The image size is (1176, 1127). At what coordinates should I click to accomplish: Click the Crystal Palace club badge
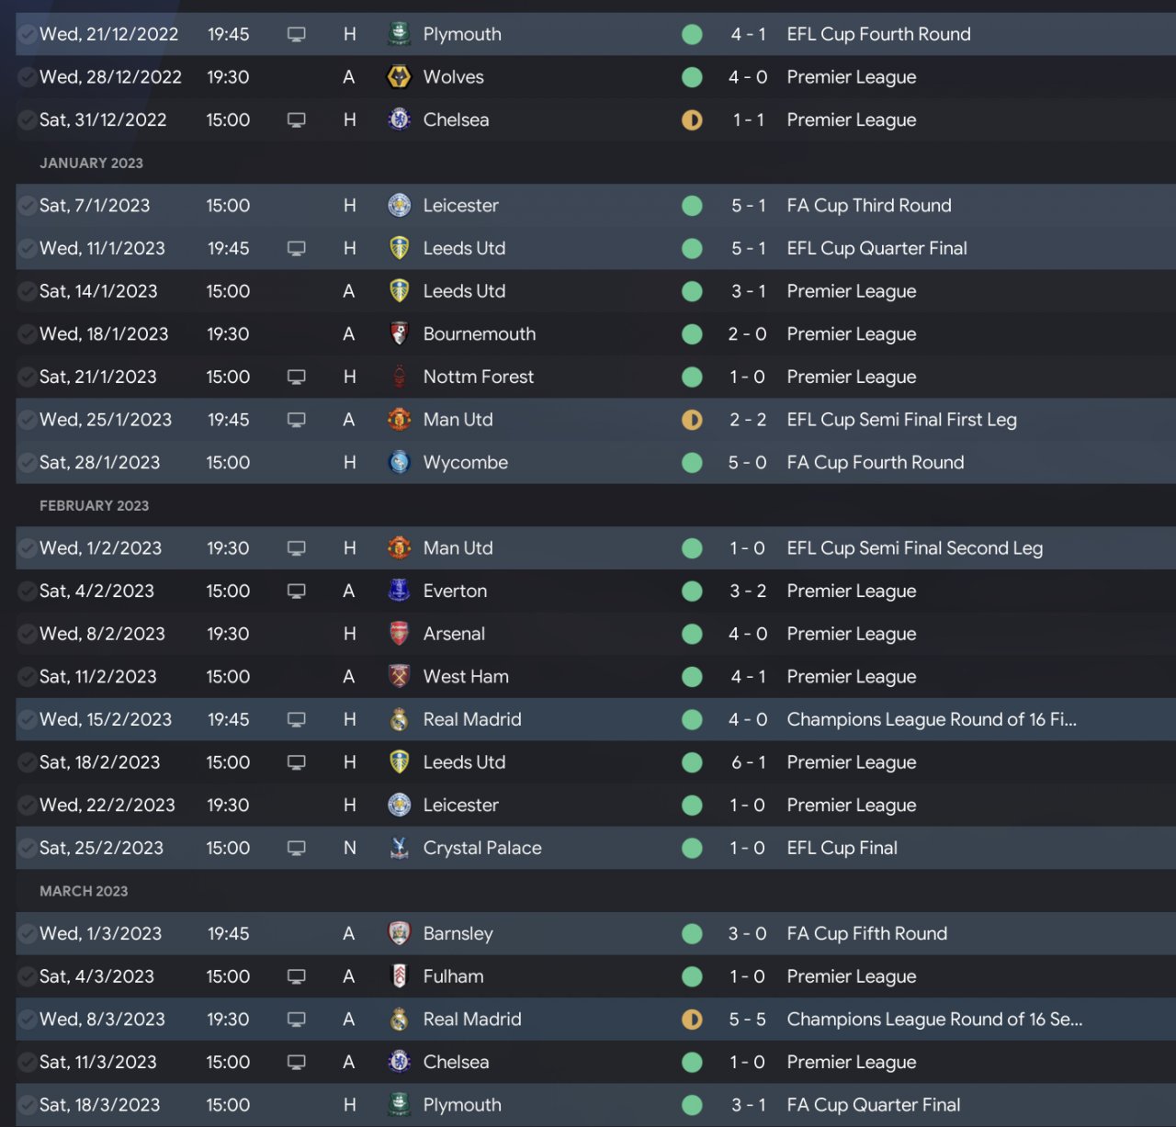(399, 849)
